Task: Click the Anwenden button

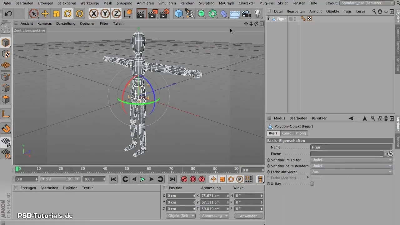Action: click(x=249, y=216)
